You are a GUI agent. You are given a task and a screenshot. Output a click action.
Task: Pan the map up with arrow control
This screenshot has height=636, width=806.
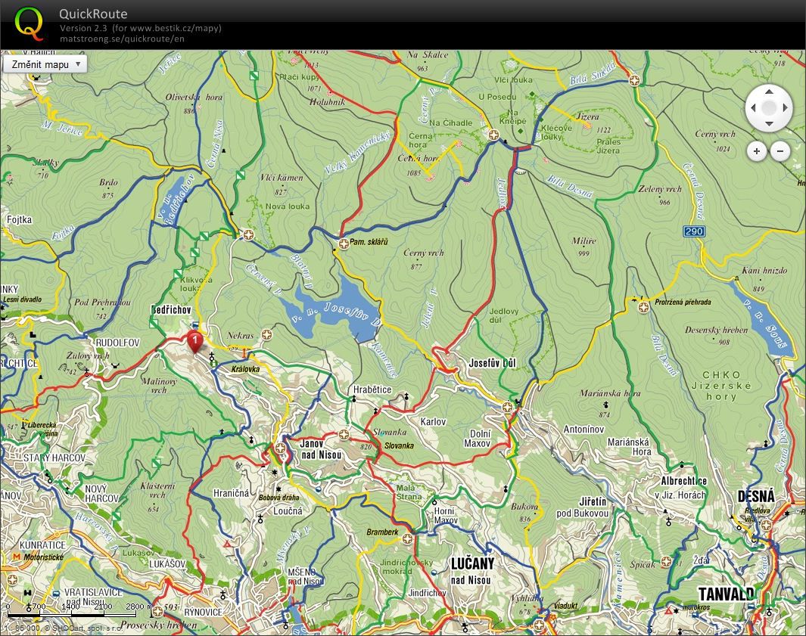point(769,92)
